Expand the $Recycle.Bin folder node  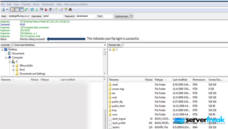coord(14,66)
